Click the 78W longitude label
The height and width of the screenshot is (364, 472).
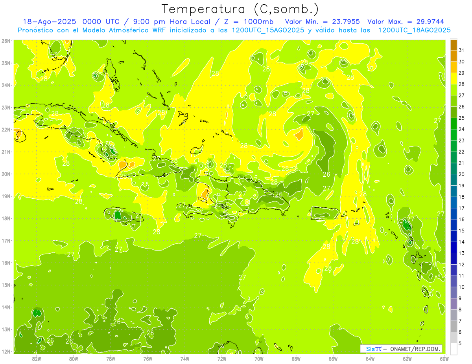[x=111, y=358]
